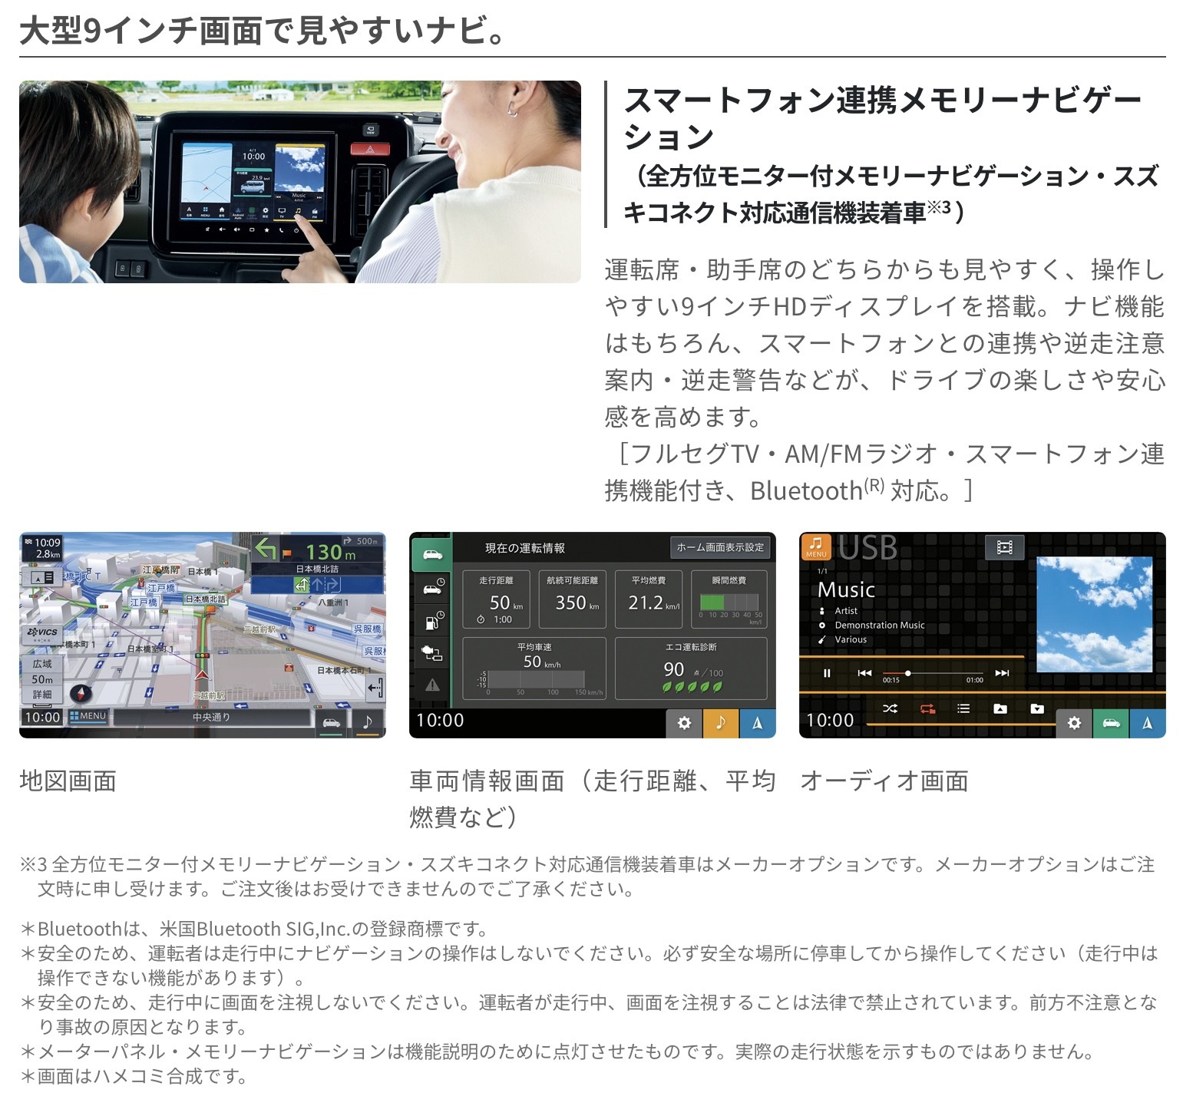
Task: Go to the next folder (folder down icon)
Action: 1037,708
